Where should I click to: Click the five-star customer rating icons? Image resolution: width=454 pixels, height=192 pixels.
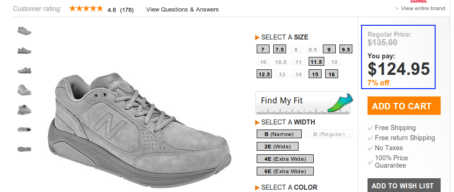click(86, 9)
